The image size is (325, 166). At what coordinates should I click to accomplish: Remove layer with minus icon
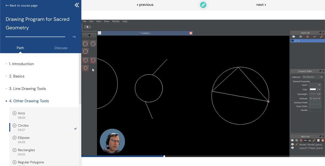(x=315, y=37)
